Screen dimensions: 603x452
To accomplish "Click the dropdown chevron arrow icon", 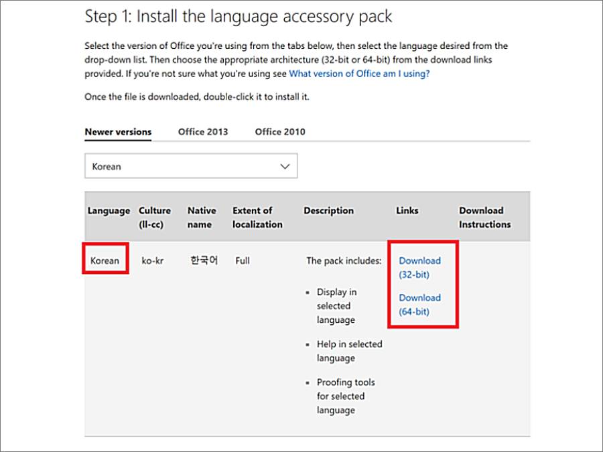I will pyautogui.click(x=285, y=167).
